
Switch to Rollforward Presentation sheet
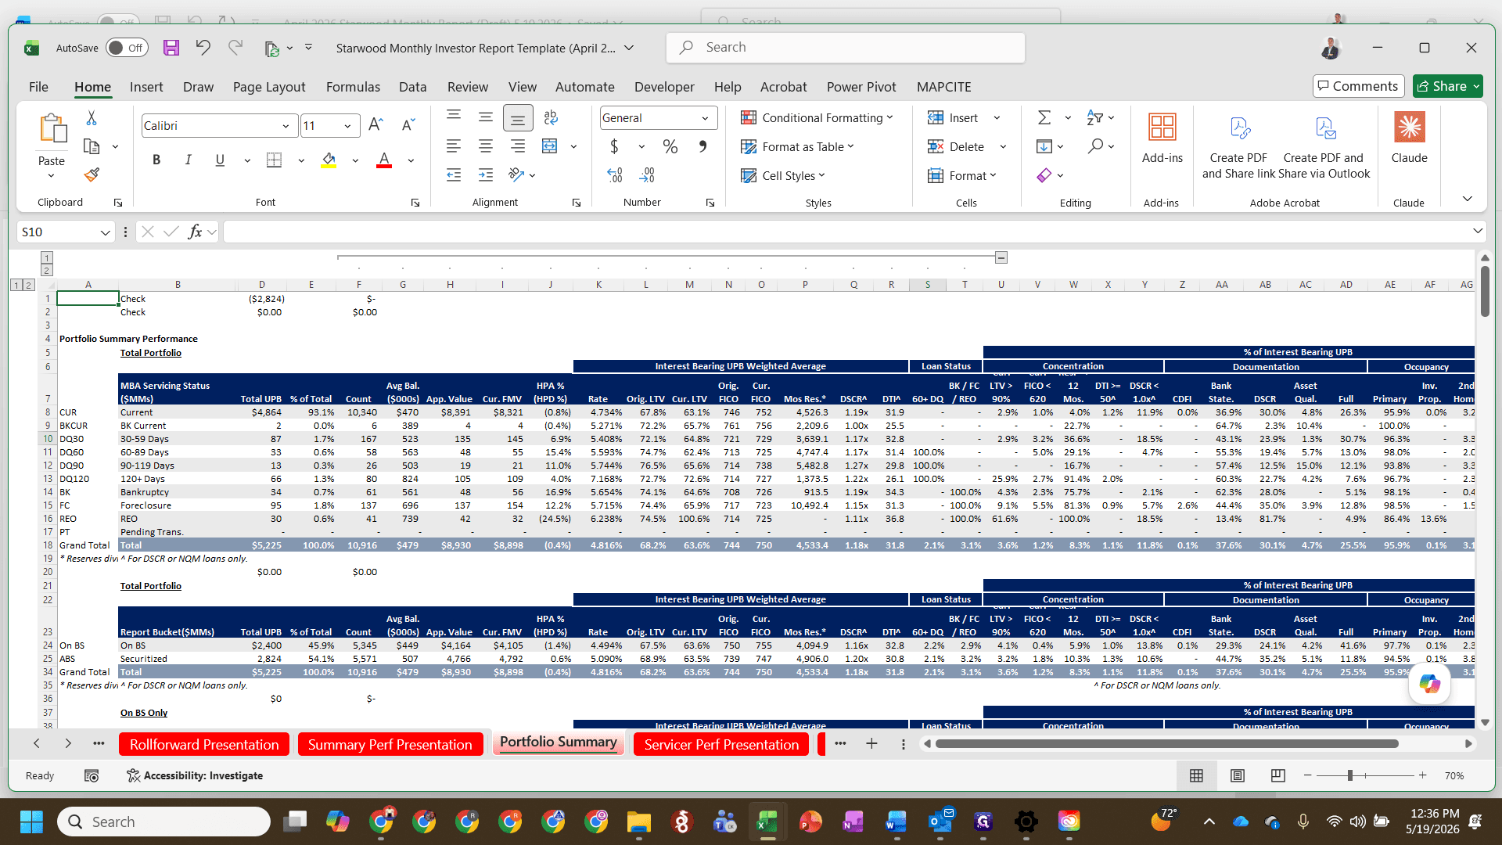coord(204,744)
